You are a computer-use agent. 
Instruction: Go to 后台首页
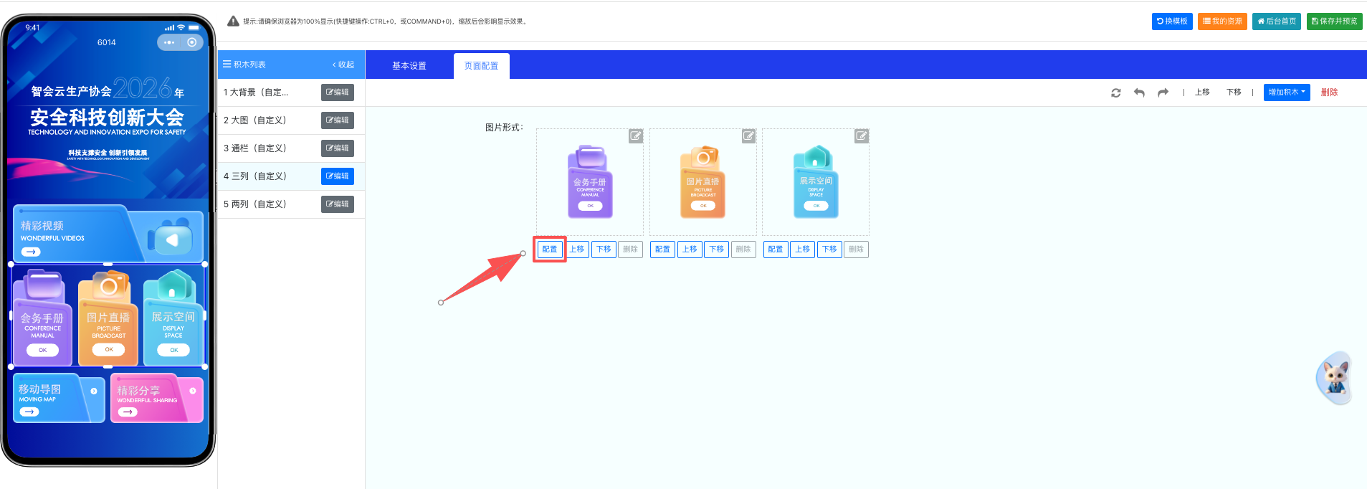click(x=1276, y=22)
